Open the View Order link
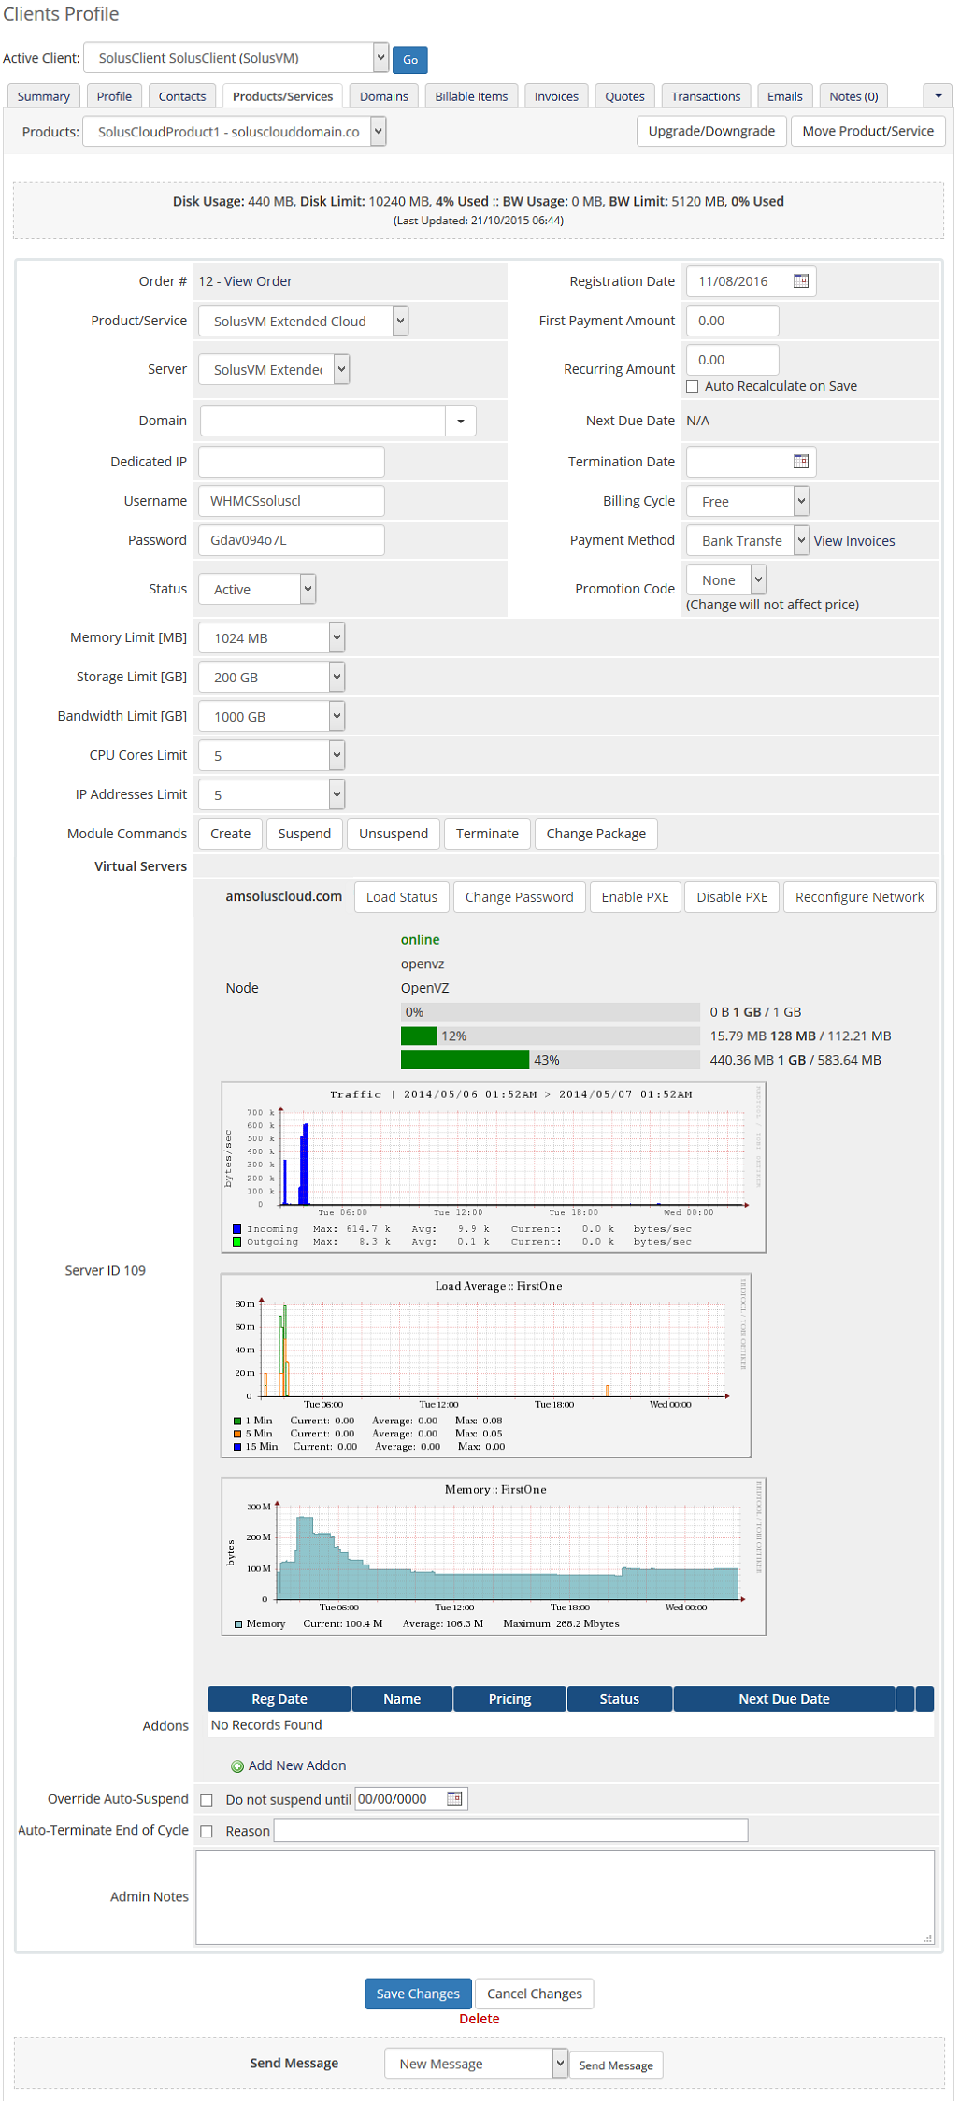This screenshot has height=2101, width=960. click(258, 281)
